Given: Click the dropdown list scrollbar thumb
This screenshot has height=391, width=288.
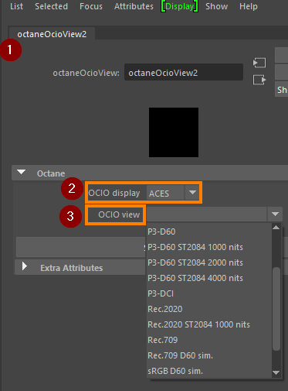Looking at the screenshot, I should coord(276,309).
